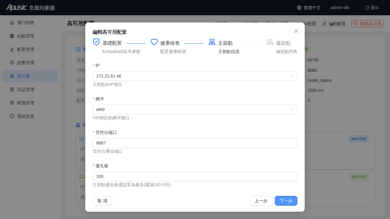
Task: Click the 管控台端口 input field
Action: point(195,143)
